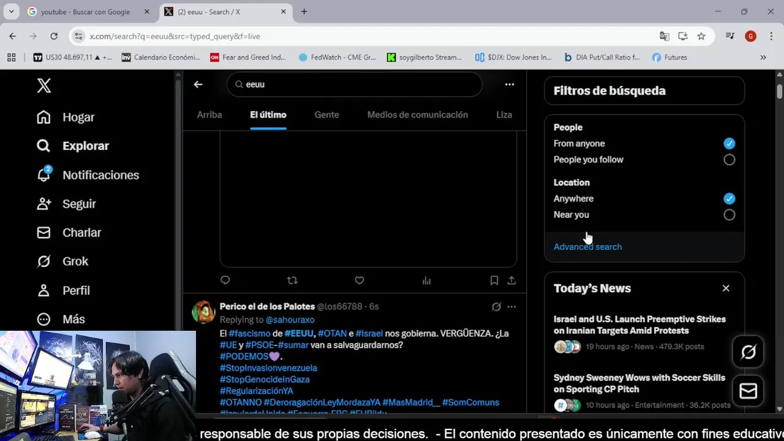
Task: Open Explorar in the sidebar
Action: 72,146
